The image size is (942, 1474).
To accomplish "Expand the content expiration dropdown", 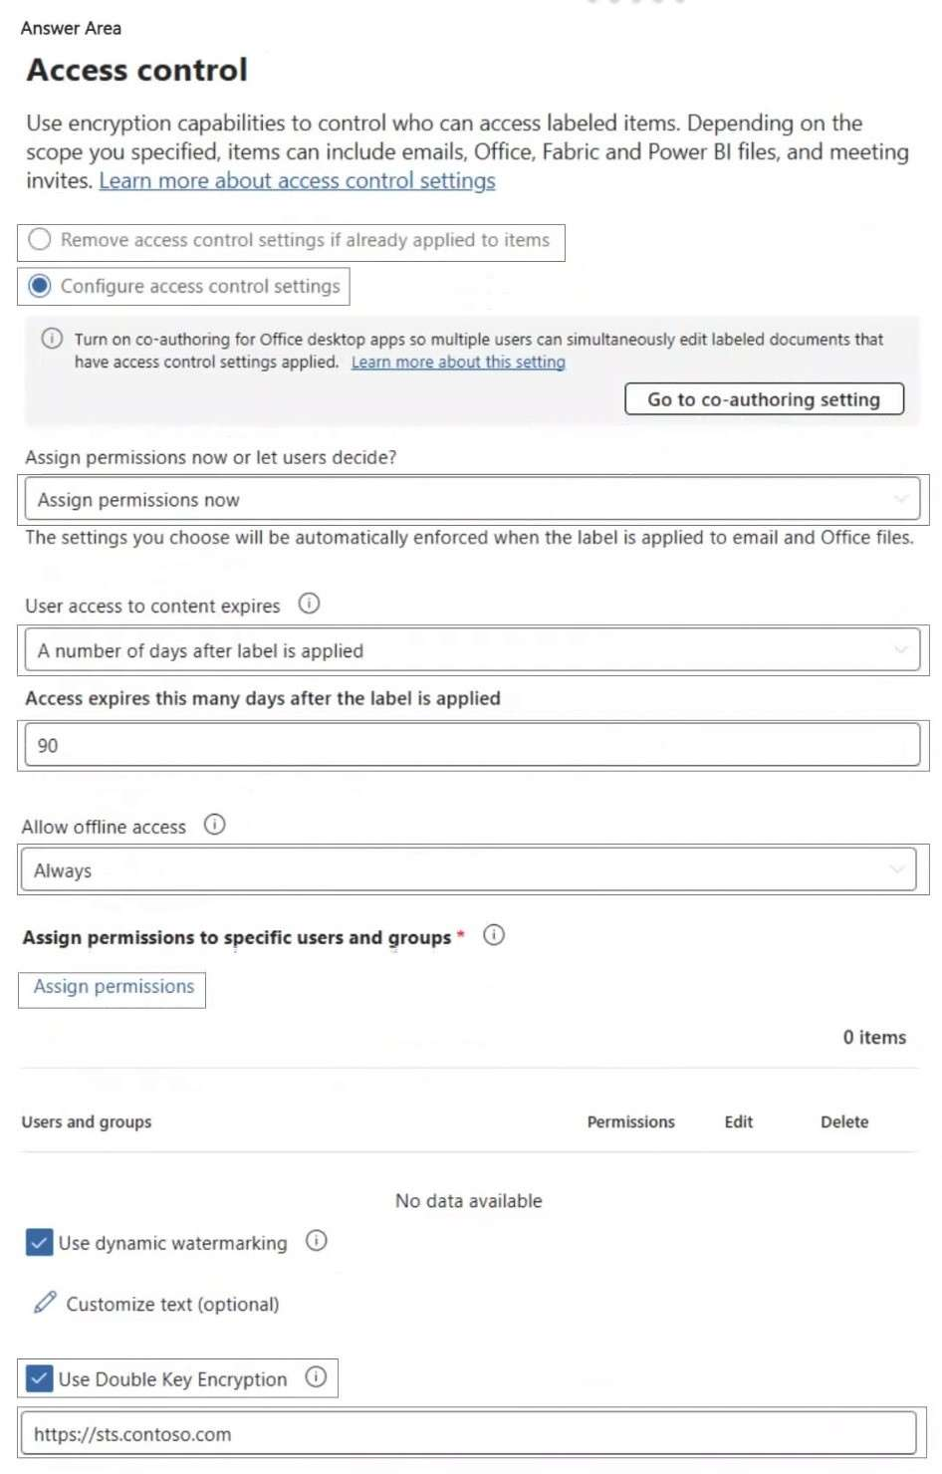I will pos(471,650).
